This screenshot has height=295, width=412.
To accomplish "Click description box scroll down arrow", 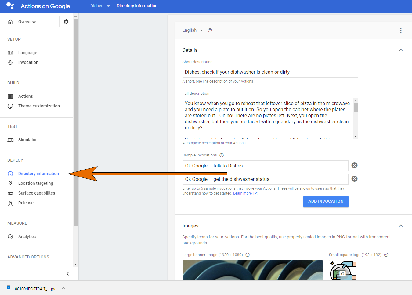I will (356, 137).
